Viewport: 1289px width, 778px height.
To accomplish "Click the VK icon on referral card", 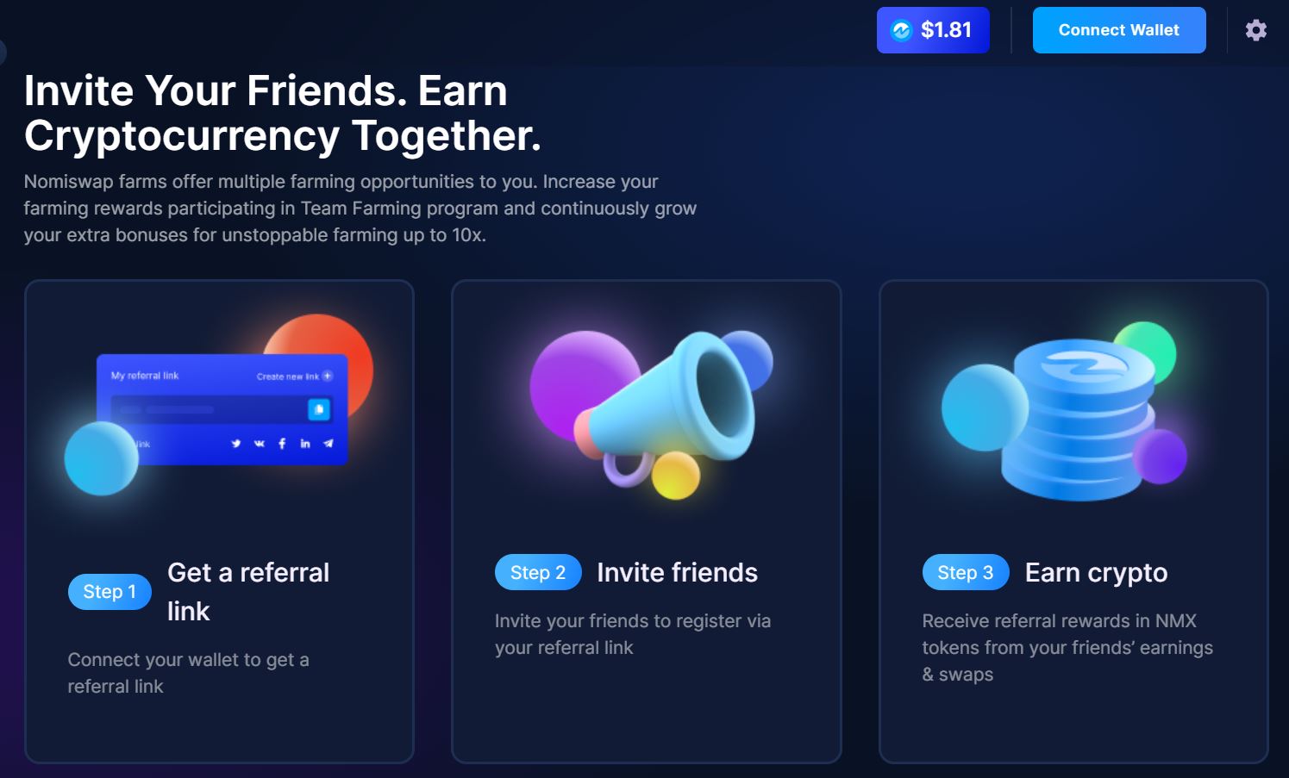I will 259,444.
